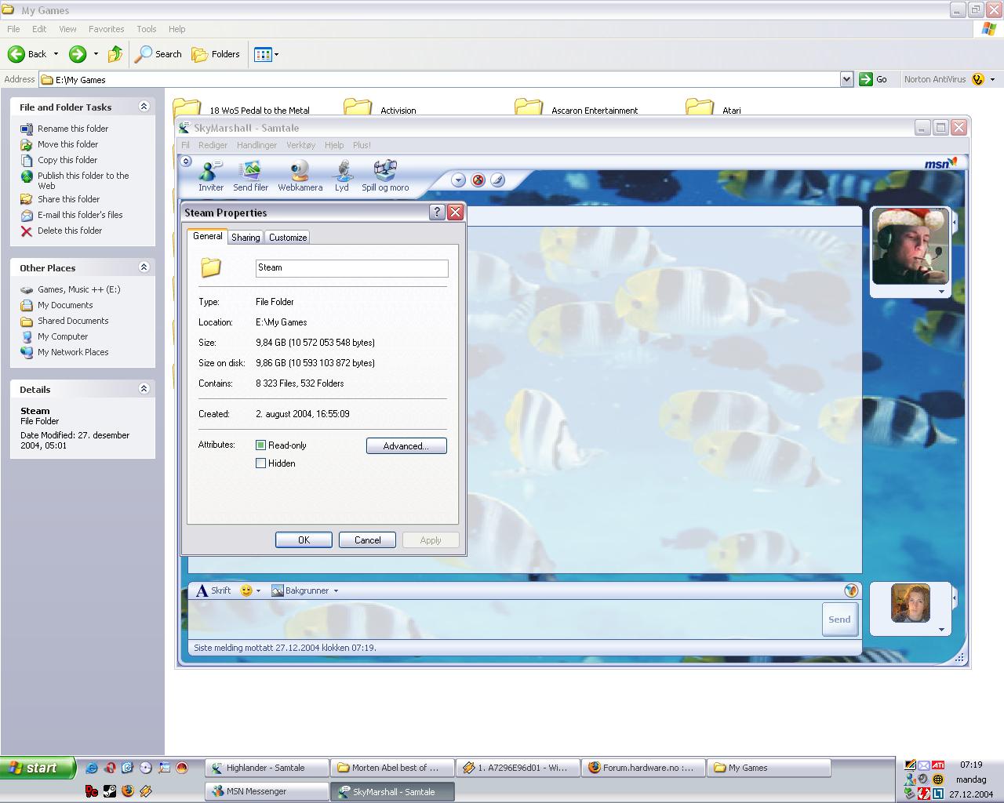This screenshot has width=1004, height=803.
Task: Collapse the chat toolbar arrow
Action: pos(186,161)
